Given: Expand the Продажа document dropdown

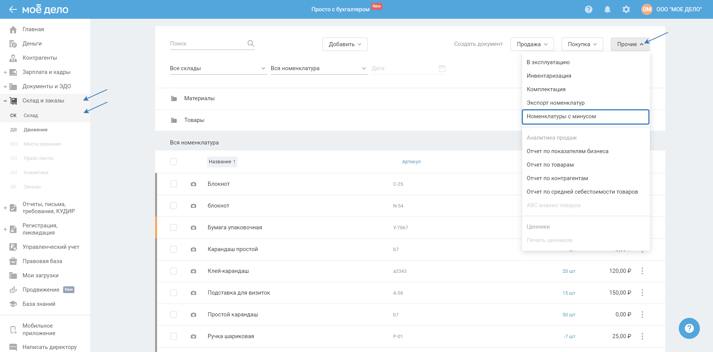Looking at the screenshot, I should [x=532, y=44].
